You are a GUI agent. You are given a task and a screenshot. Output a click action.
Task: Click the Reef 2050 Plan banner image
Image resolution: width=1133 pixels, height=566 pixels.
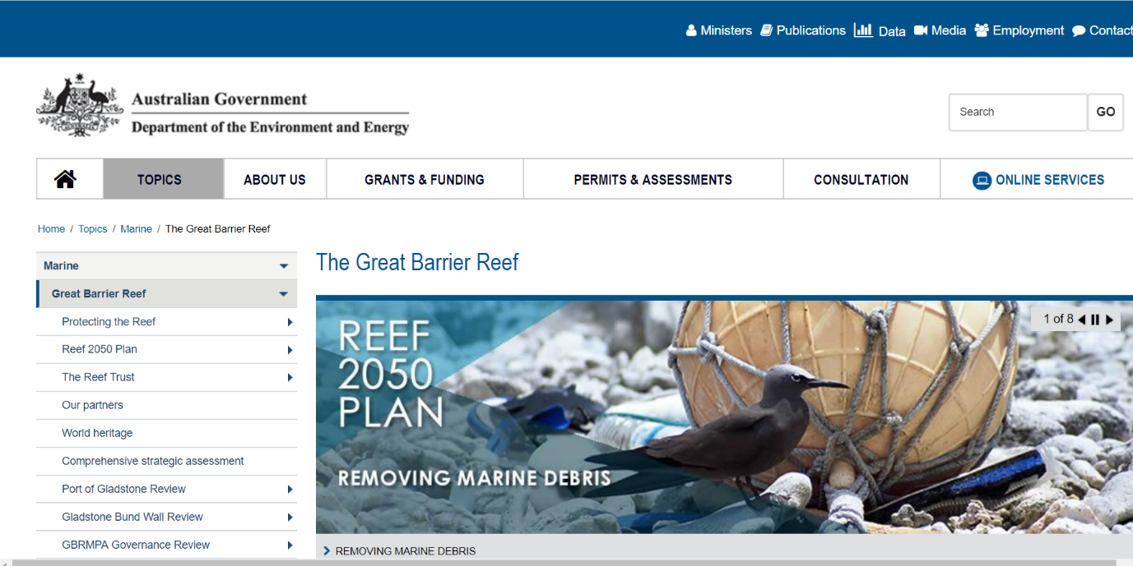click(724, 416)
